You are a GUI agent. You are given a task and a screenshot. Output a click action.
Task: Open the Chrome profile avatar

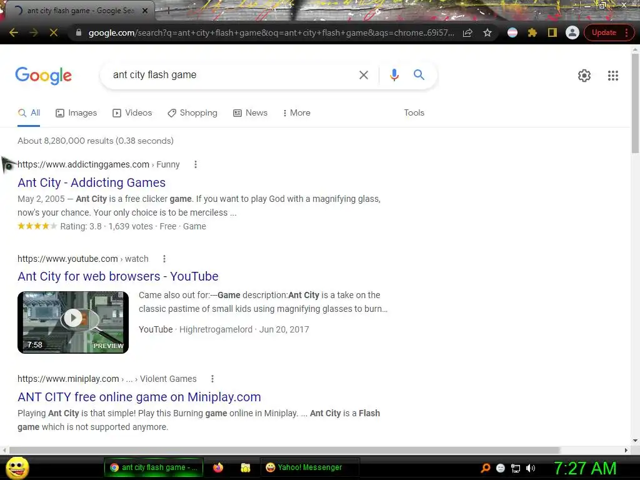[x=572, y=32]
